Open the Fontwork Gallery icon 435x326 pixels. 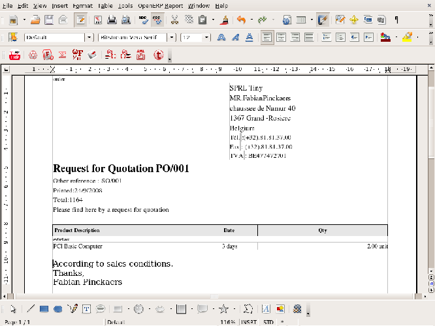(x=266, y=309)
